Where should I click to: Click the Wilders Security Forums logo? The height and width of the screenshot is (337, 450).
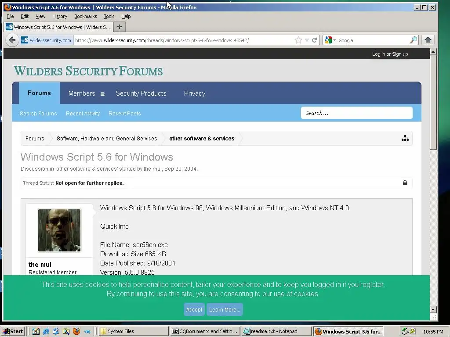point(88,71)
